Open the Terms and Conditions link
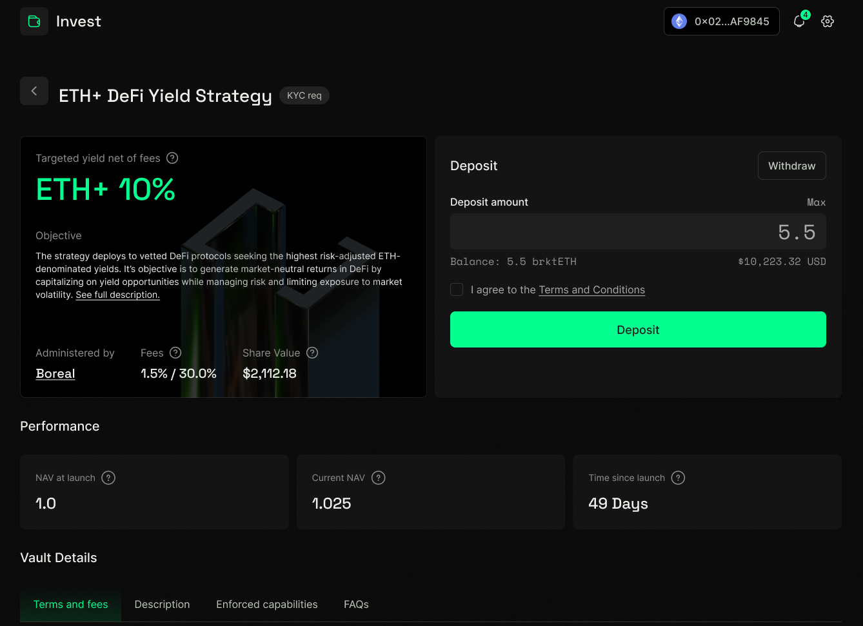 pos(591,289)
